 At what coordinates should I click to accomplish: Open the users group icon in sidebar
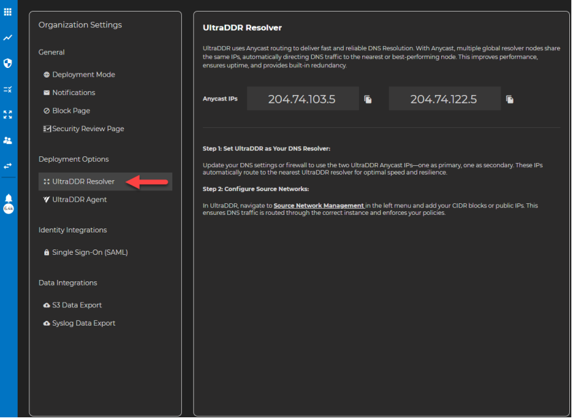(8, 140)
